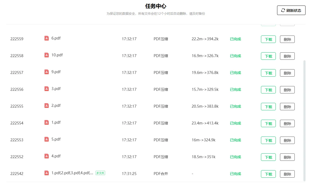This screenshot has width=310, height=195.
Task: Click size value 23.4m->413.4k
Action: 205,123
